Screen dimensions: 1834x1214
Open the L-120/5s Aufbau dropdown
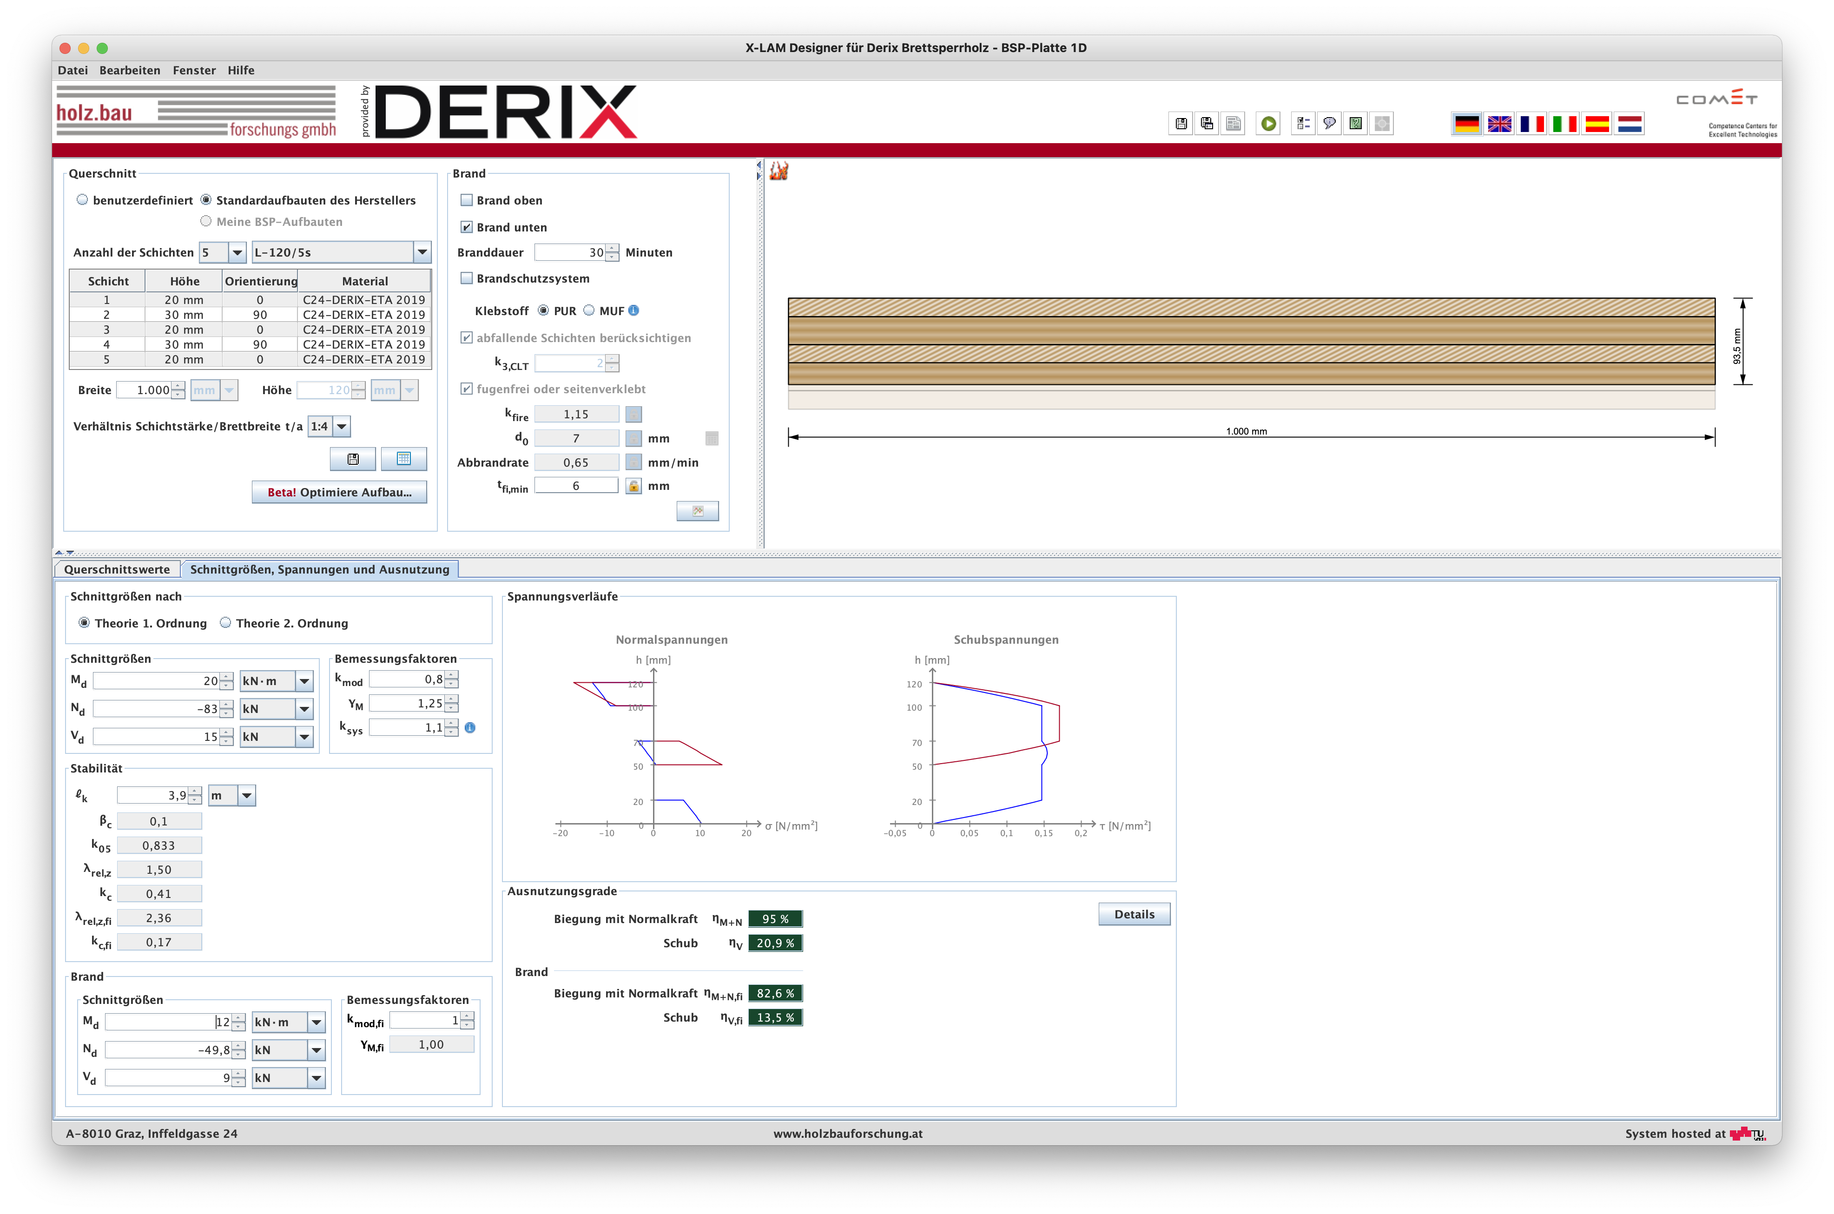coord(422,252)
